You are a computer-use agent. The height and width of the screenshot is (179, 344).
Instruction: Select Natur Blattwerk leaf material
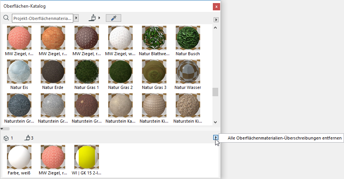pyautogui.click(x=154, y=38)
